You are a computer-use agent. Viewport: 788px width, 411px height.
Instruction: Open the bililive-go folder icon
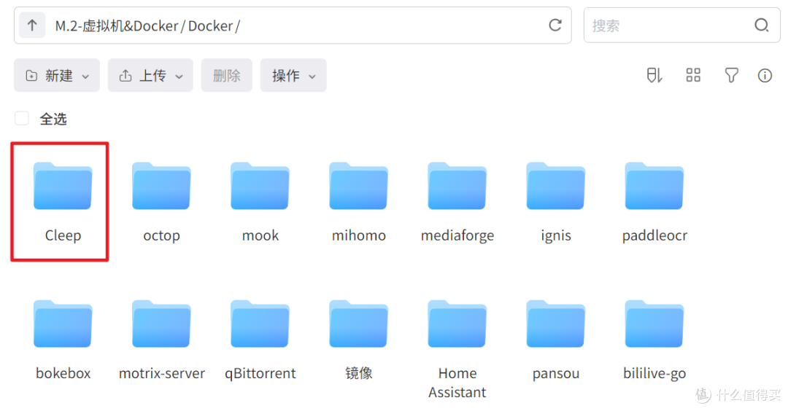coord(654,324)
